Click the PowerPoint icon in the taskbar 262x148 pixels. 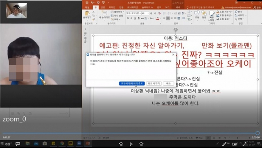[88, 143]
